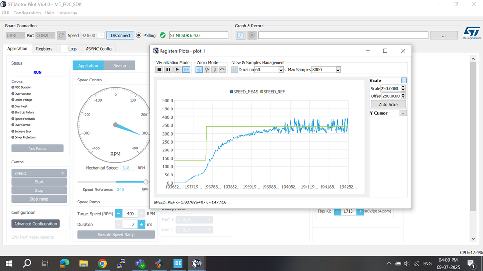Image resolution: width=483 pixels, height=271 pixels.
Task: Click the speed reference slider handle
Action: (x=146, y=182)
